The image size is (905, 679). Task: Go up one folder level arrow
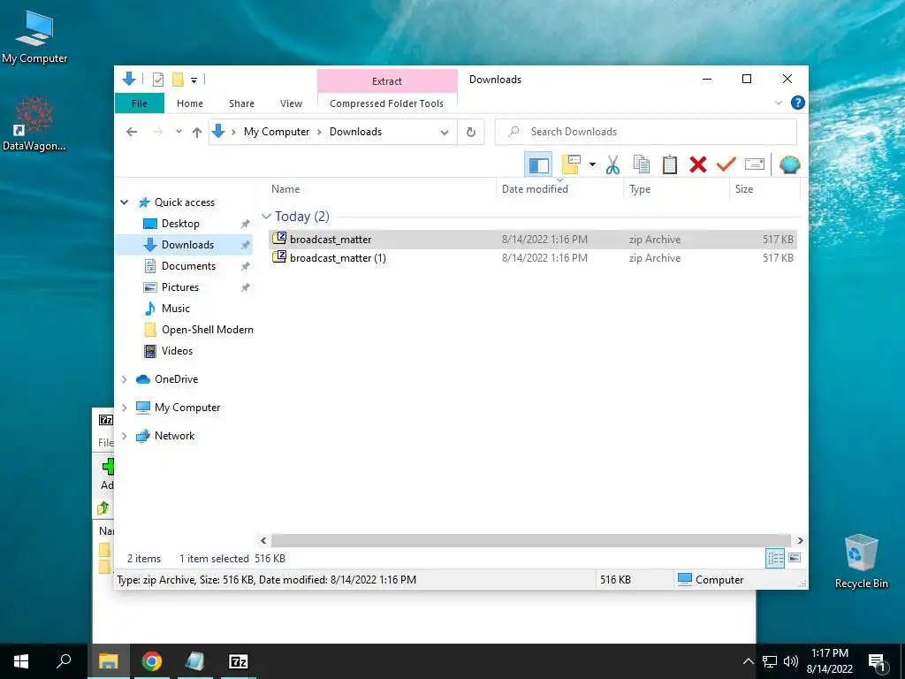pos(197,133)
